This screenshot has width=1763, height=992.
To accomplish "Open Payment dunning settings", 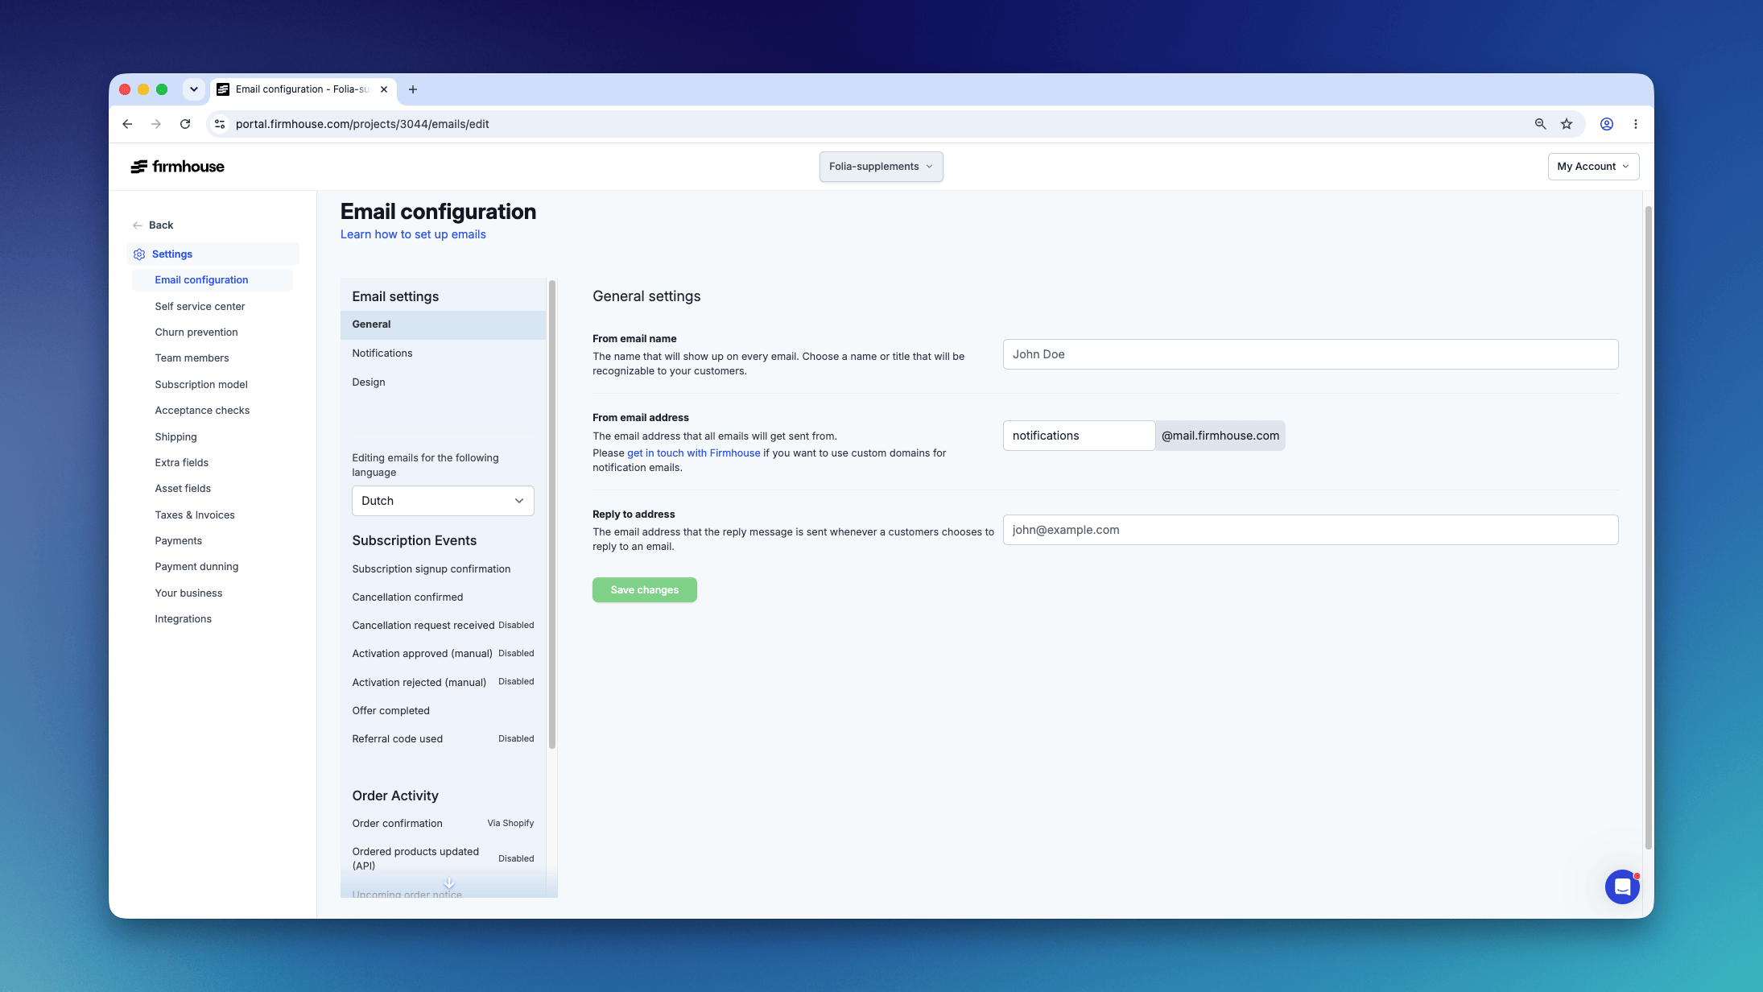I will point(196,567).
